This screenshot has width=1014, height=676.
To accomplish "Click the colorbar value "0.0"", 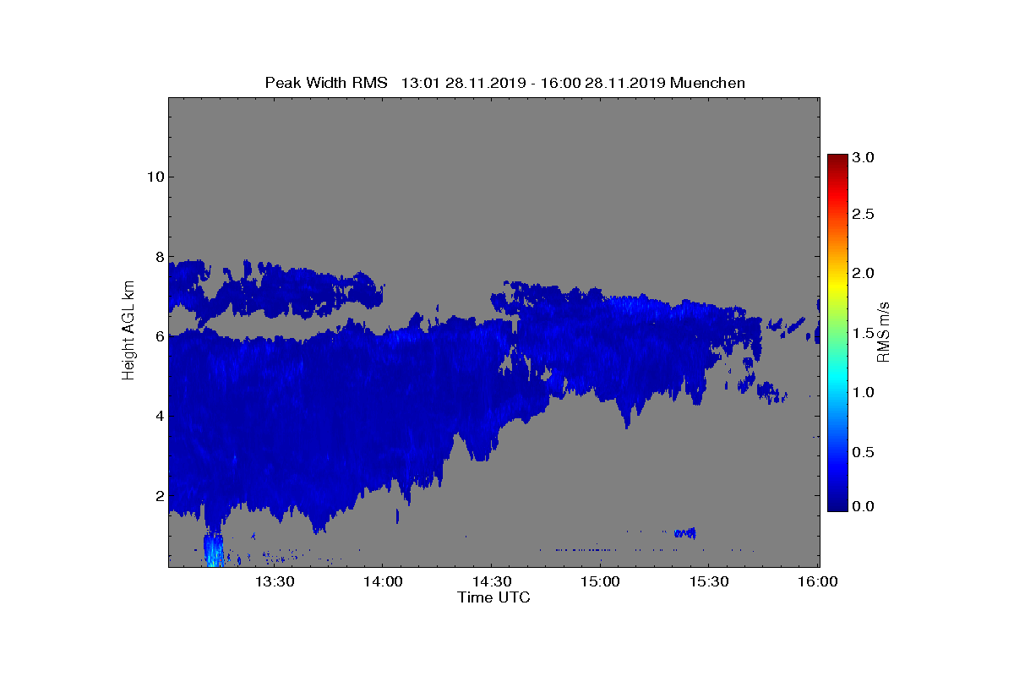I will pos(864,506).
